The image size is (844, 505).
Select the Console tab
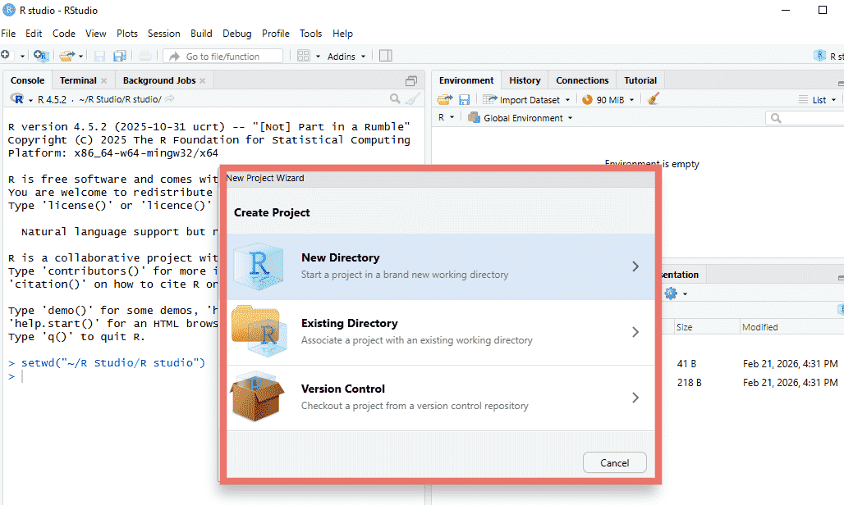click(x=27, y=80)
